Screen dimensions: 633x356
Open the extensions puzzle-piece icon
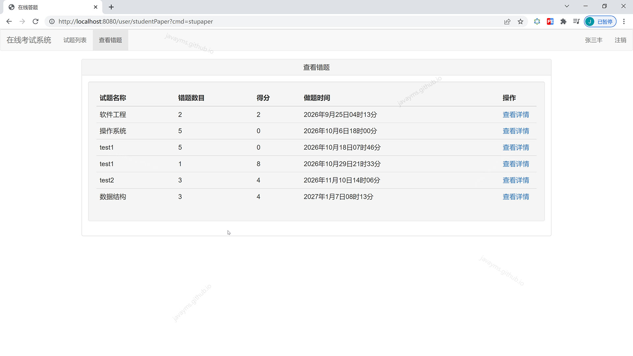pos(563,21)
